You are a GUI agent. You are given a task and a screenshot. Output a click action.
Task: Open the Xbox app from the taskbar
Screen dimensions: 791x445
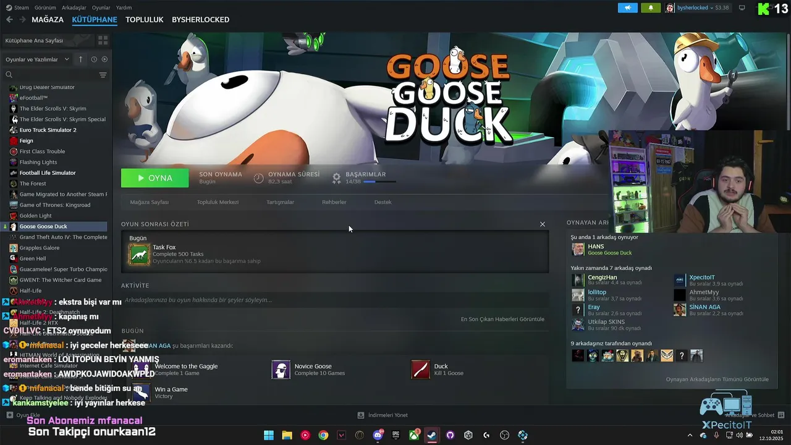414,435
